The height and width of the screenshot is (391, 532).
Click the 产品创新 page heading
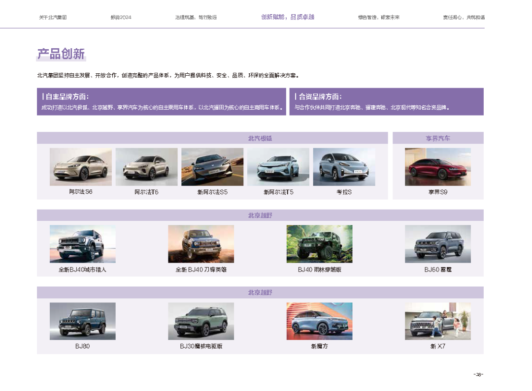click(61, 54)
